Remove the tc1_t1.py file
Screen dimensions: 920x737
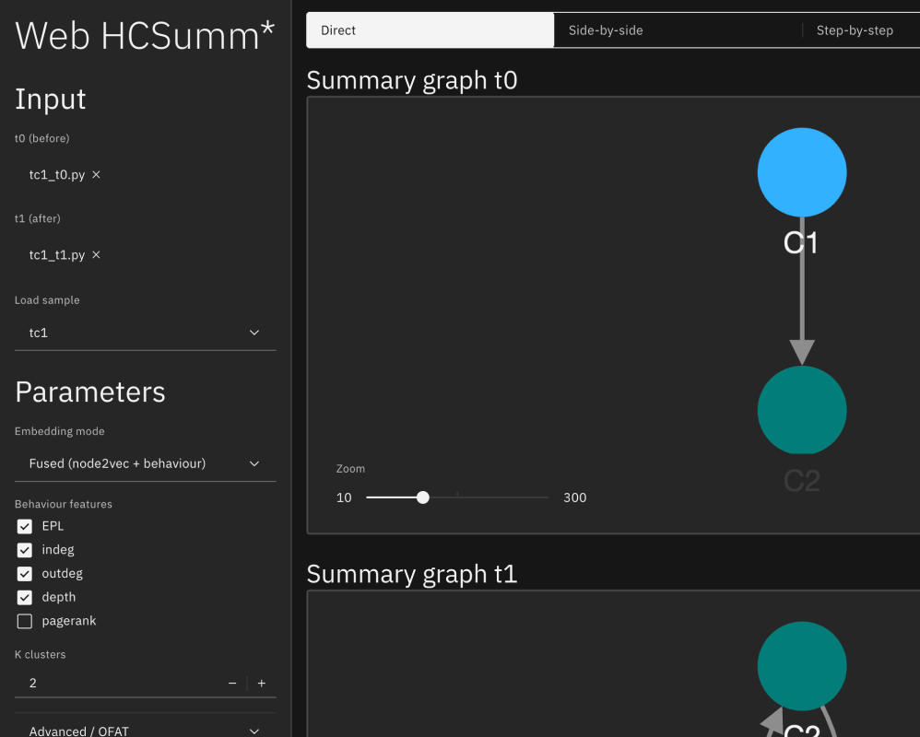pyautogui.click(x=96, y=255)
